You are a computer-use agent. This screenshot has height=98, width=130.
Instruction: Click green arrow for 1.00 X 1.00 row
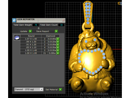[x=58, y=53]
